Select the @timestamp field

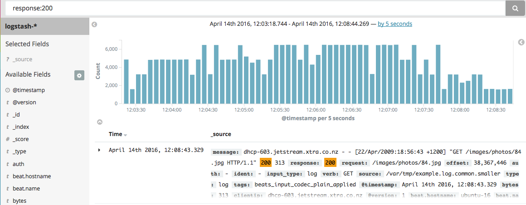pos(29,90)
